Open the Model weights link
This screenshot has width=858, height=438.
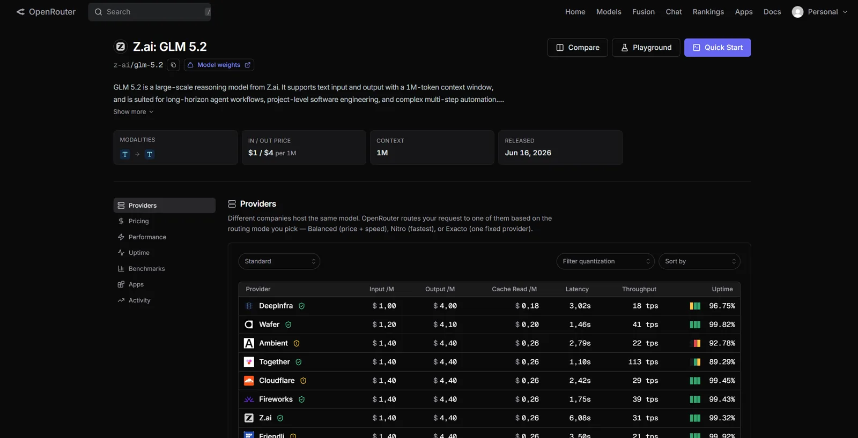pos(219,65)
